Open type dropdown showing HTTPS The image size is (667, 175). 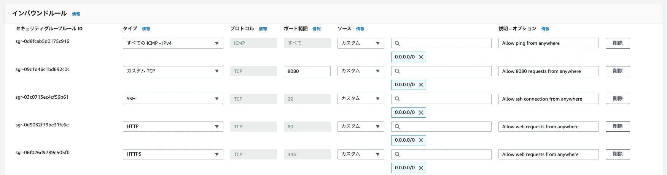(173, 154)
